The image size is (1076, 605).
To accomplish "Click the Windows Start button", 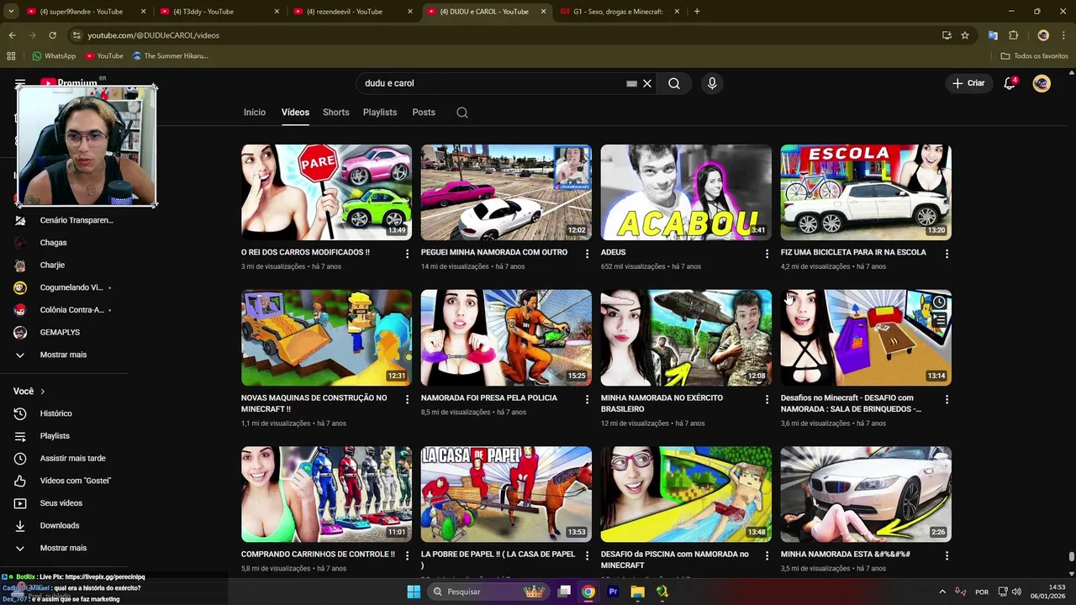I will pos(414,592).
